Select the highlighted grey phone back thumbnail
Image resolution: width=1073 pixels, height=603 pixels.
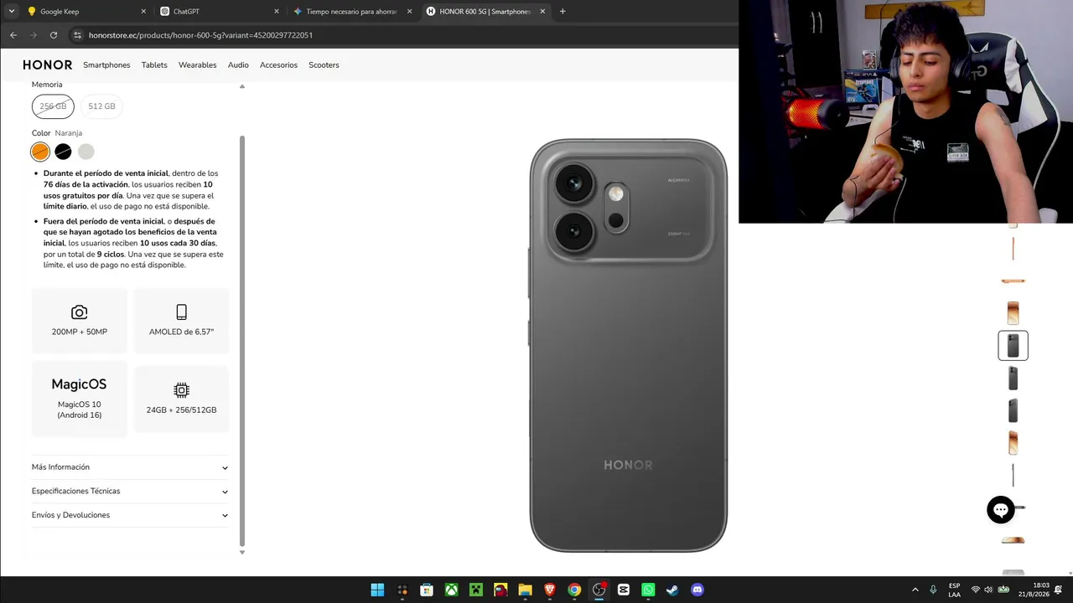point(1013,345)
